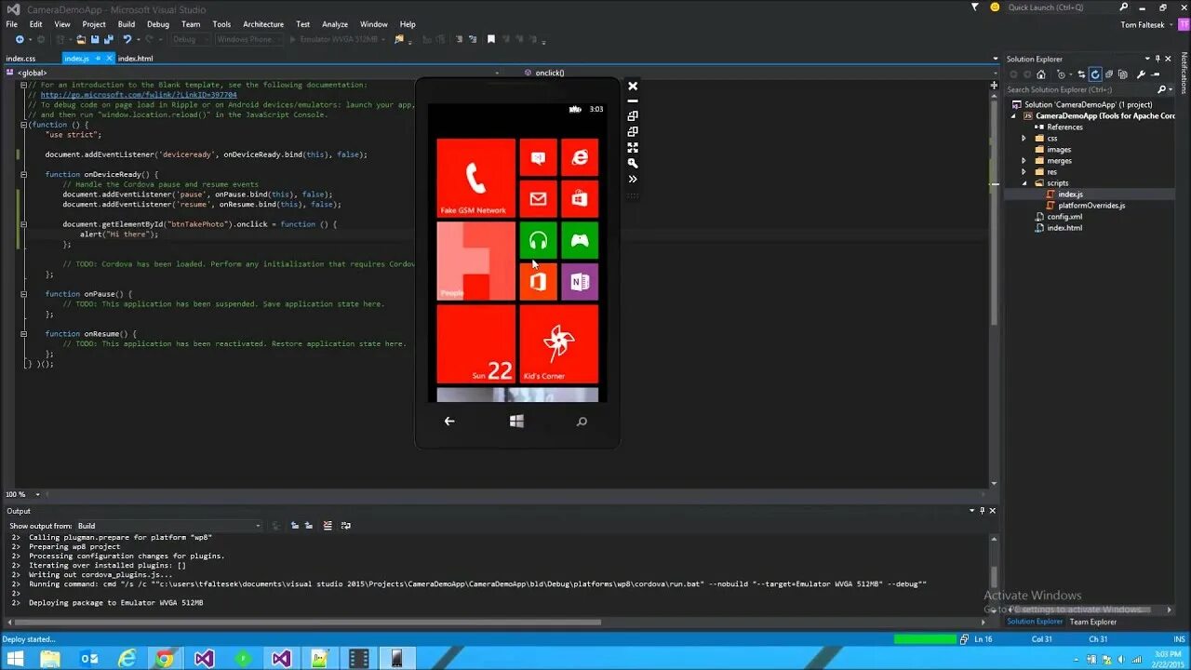Click Solution Explorer Home icon
This screenshot has height=670, width=1191.
[x=1040, y=74]
